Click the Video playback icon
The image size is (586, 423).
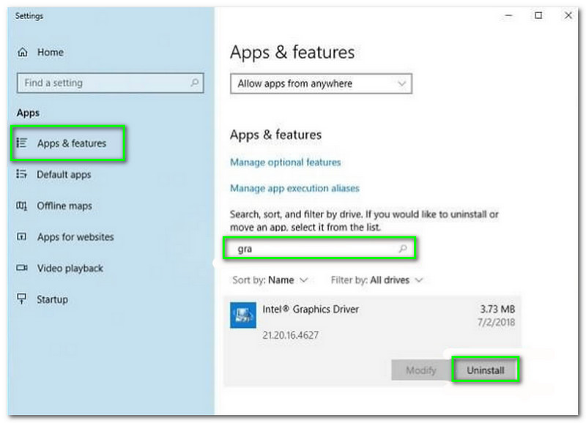pyautogui.click(x=22, y=269)
